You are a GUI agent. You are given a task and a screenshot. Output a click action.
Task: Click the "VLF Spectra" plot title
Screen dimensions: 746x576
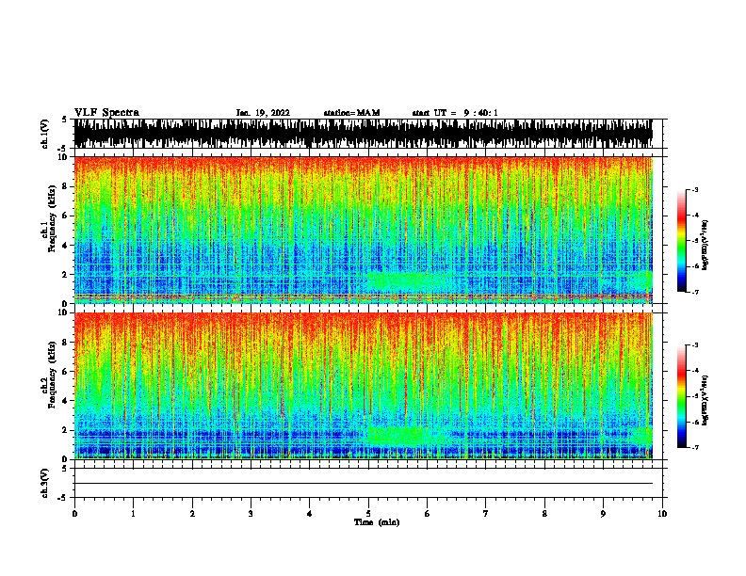click(x=106, y=113)
